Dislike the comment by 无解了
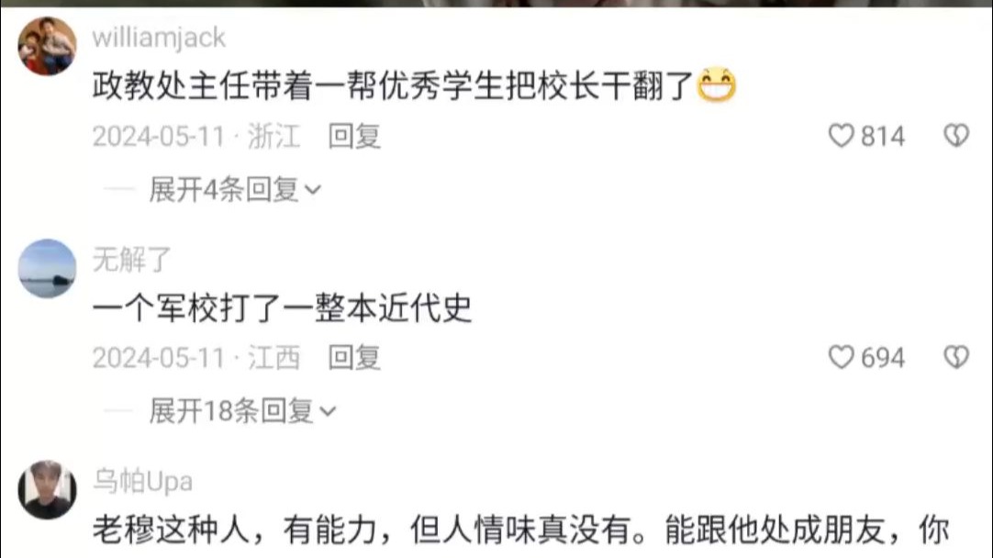The image size is (993, 558). point(956,357)
